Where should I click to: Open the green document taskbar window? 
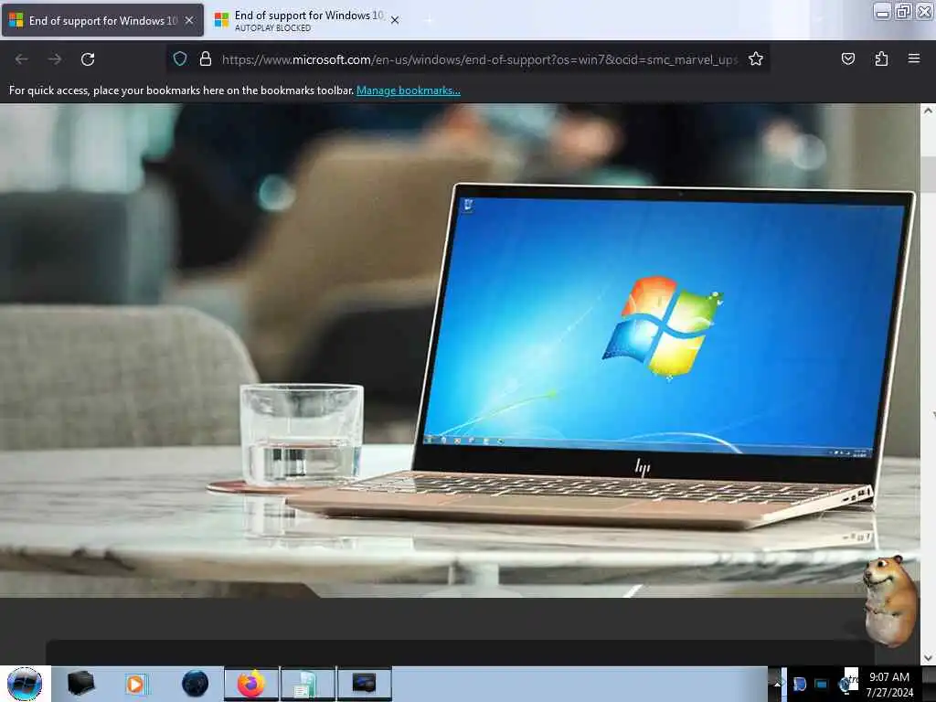[307, 684]
